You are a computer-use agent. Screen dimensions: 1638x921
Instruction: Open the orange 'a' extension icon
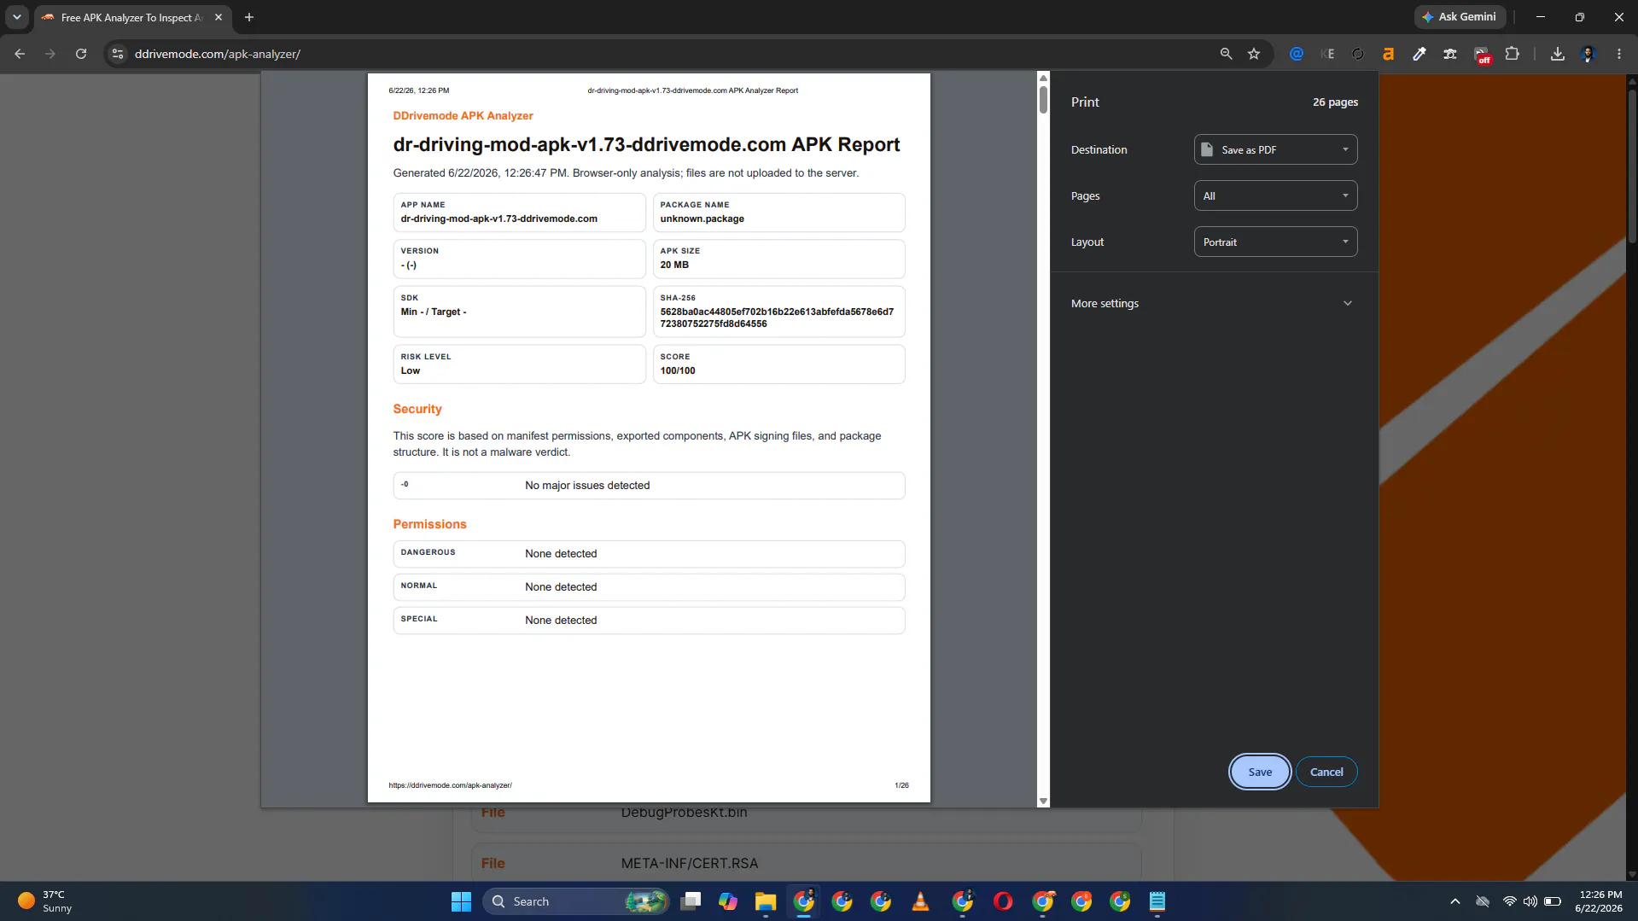[1389, 54]
